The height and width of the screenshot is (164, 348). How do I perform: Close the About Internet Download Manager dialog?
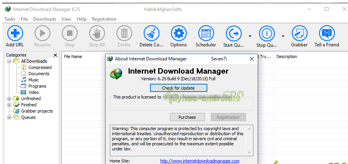252,59
